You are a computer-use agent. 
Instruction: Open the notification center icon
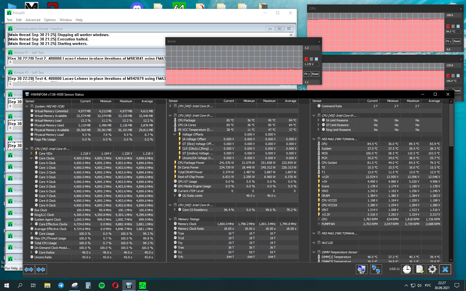click(457, 285)
